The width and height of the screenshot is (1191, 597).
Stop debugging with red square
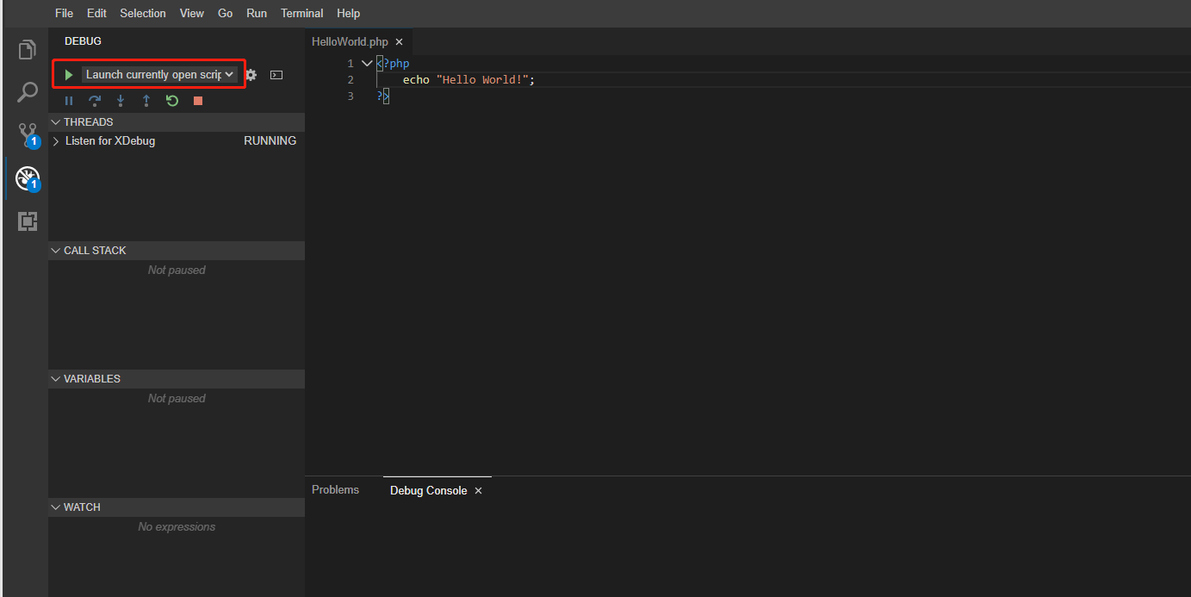[198, 101]
